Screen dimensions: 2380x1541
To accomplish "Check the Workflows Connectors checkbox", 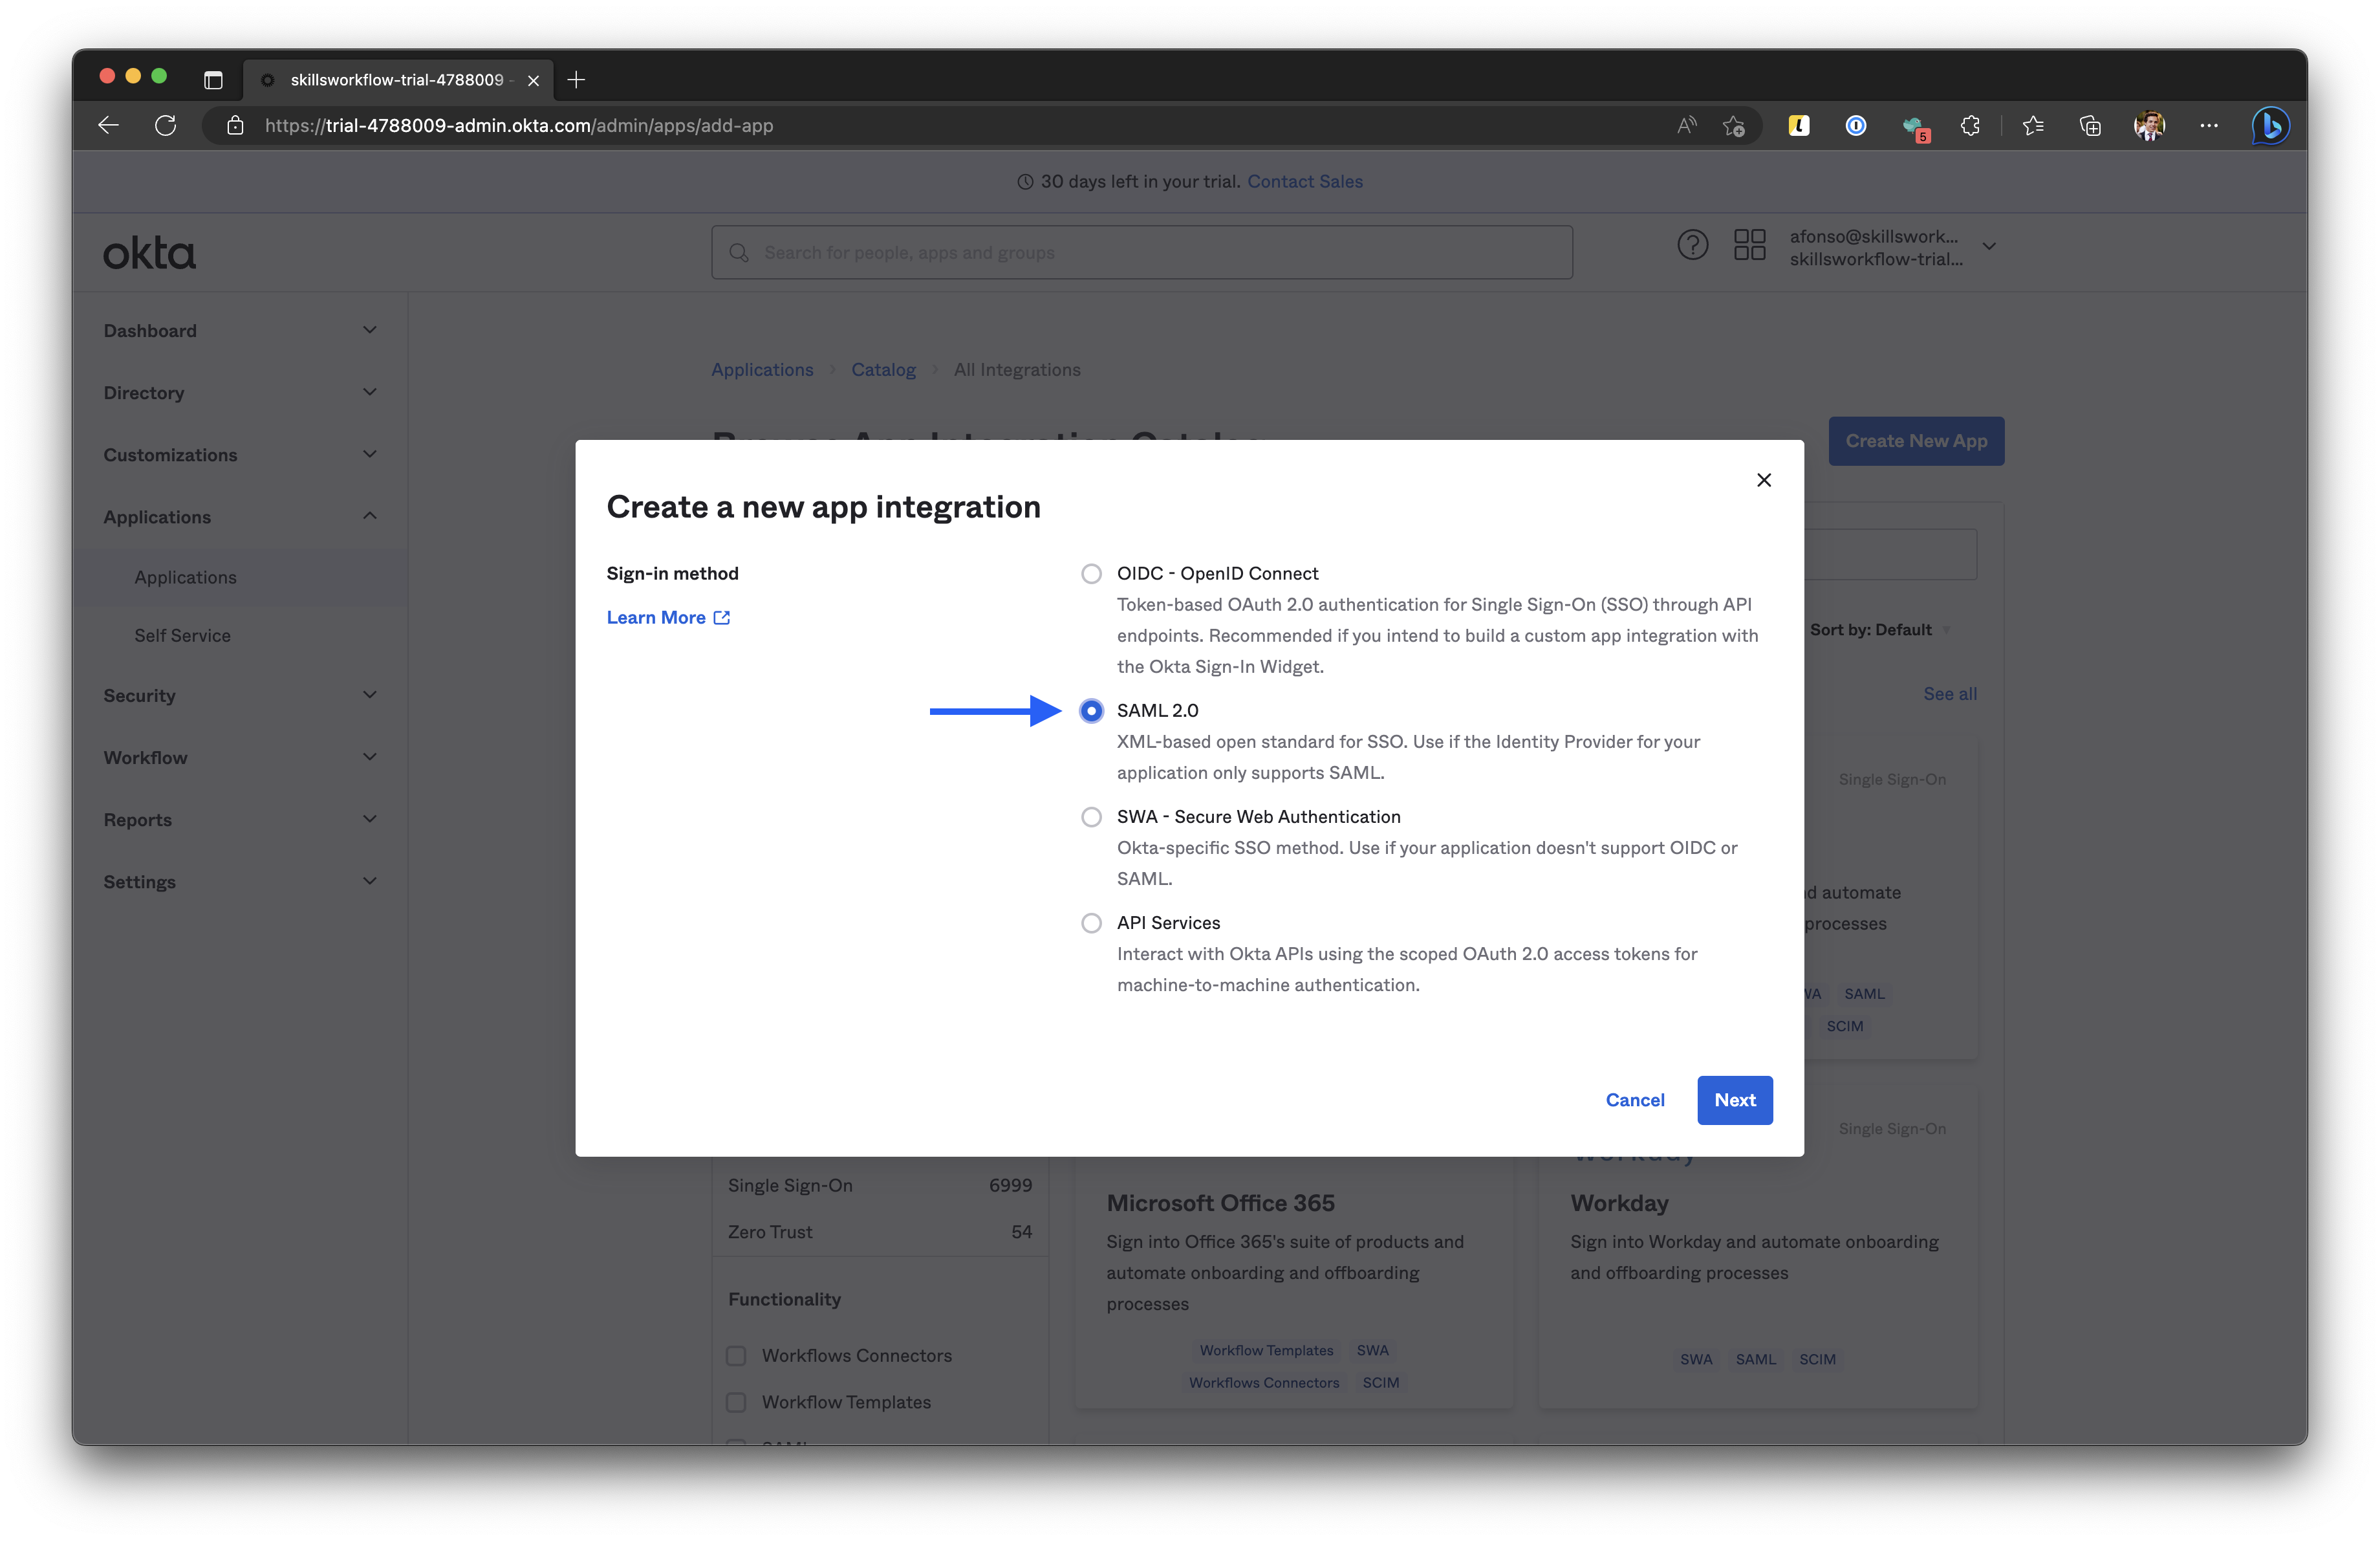I will click(x=736, y=1356).
